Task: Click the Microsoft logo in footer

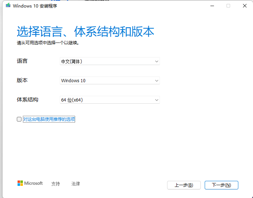Action: tap(30, 183)
